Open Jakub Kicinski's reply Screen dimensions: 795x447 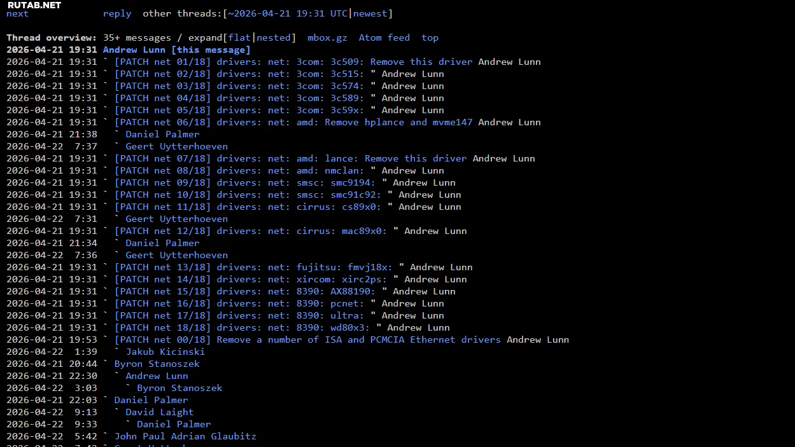[x=165, y=352]
